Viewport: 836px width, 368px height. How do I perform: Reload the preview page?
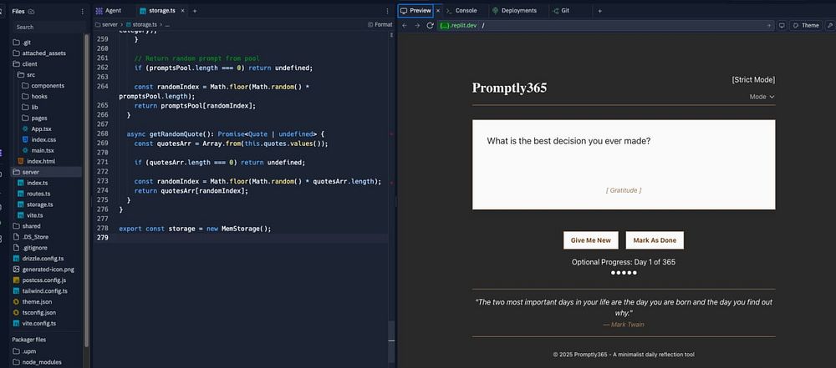(x=430, y=26)
